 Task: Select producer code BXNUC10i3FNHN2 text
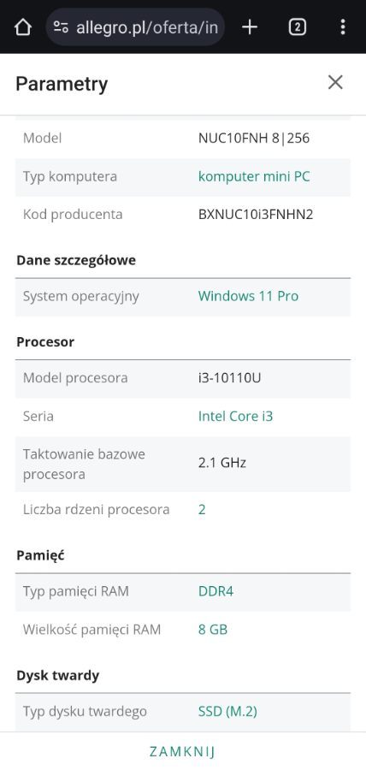(256, 215)
